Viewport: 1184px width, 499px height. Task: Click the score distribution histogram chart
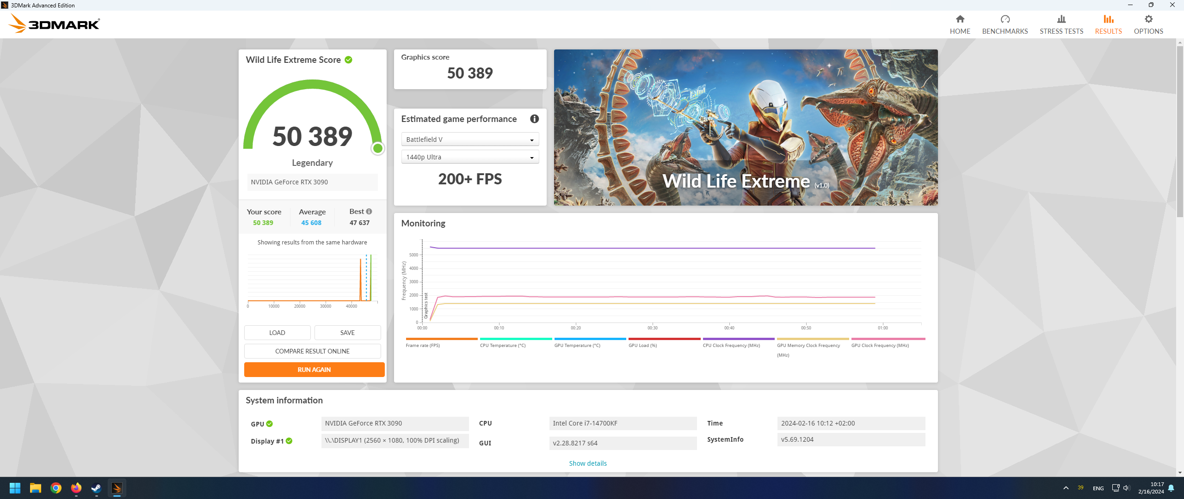tap(313, 280)
